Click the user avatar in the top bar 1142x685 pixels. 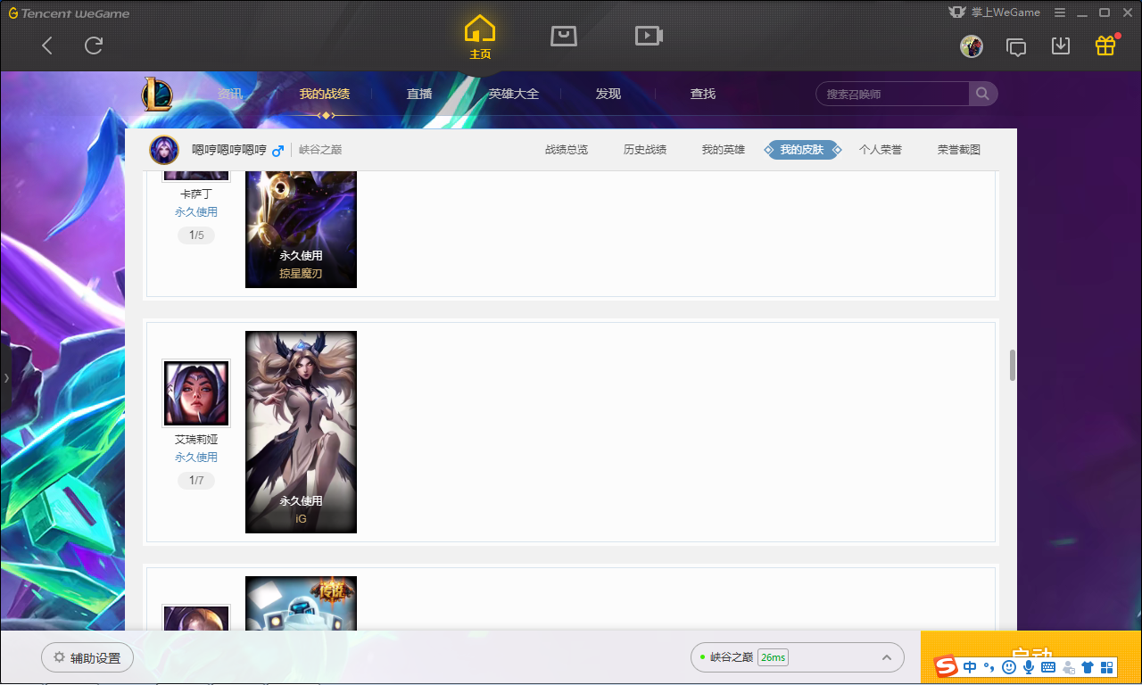pyautogui.click(x=972, y=46)
